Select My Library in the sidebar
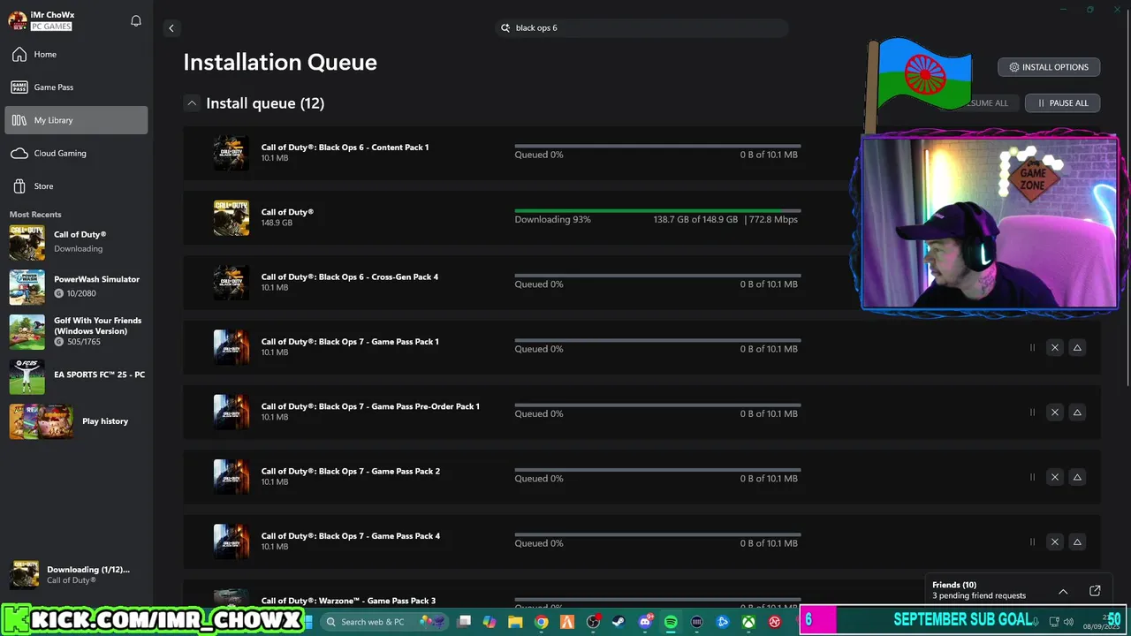Image resolution: width=1131 pixels, height=636 pixels. click(x=76, y=120)
